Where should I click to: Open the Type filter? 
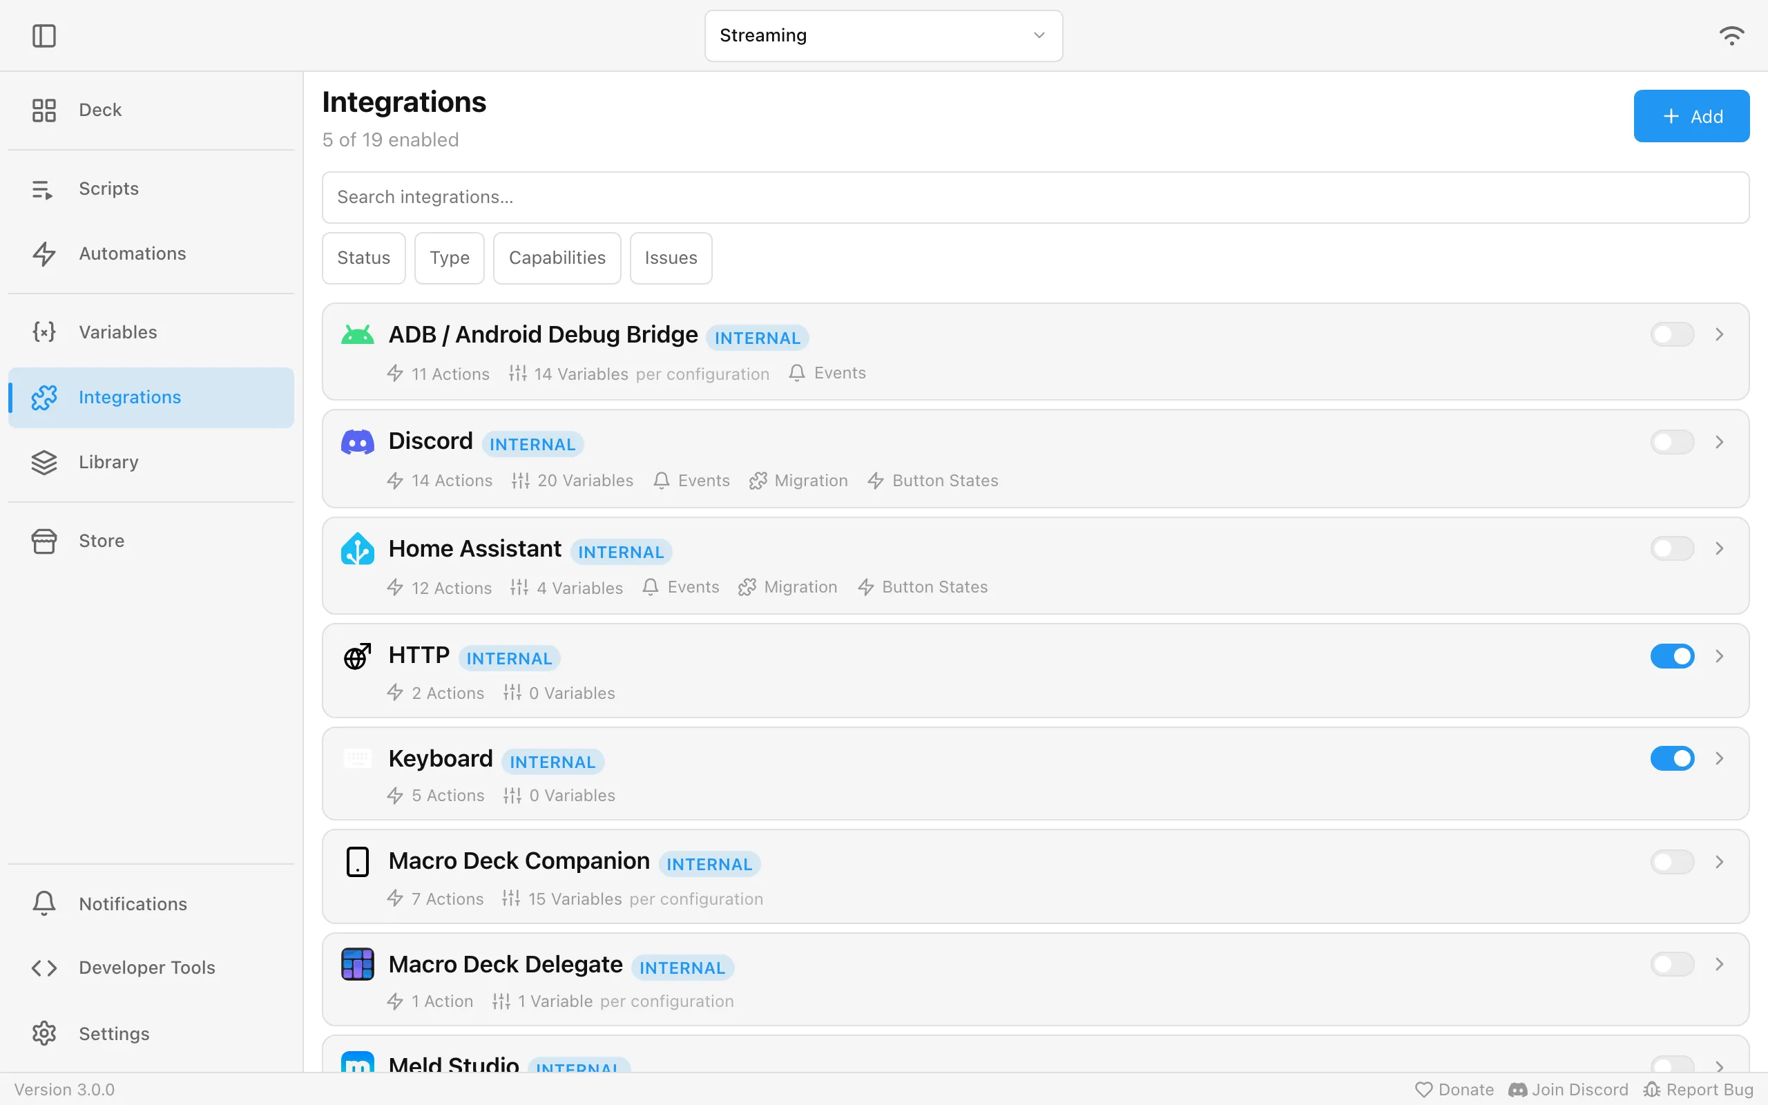click(x=450, y=258)
